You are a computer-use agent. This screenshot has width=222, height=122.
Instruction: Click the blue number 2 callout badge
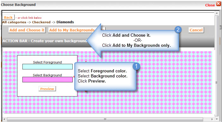point(178,30)
